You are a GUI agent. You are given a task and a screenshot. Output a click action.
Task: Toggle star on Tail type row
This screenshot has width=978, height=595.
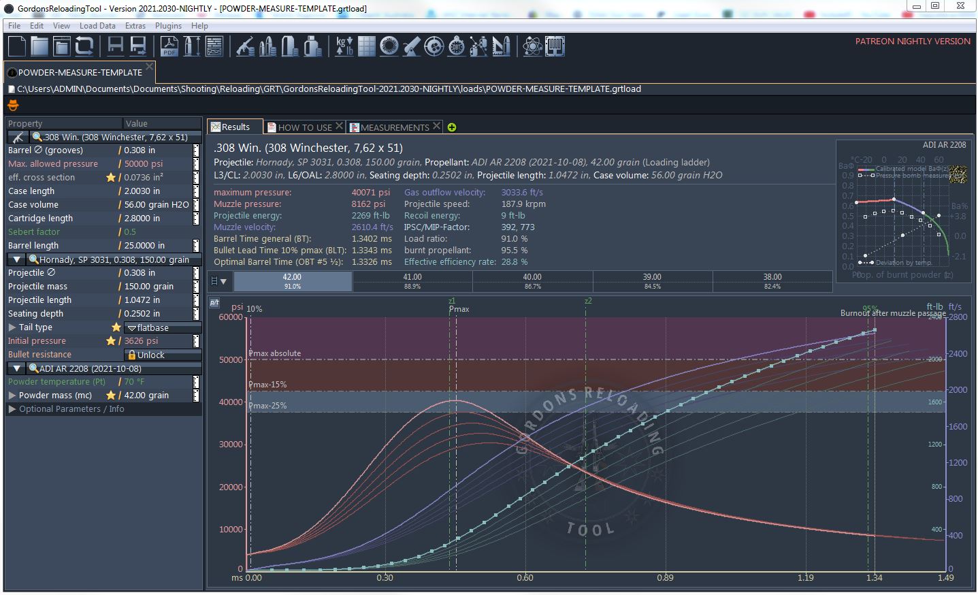point(116,327)
